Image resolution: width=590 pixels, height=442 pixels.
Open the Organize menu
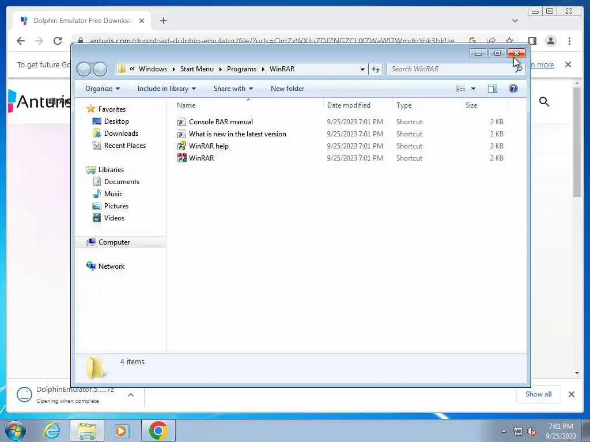(x=103, y=89)
